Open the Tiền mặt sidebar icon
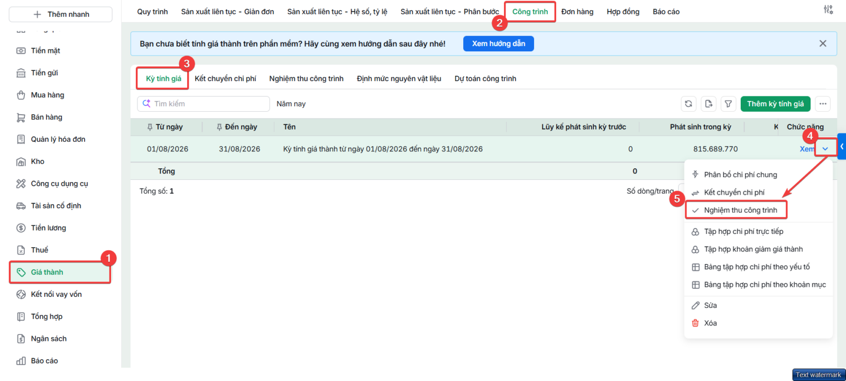 click(21, 51)
